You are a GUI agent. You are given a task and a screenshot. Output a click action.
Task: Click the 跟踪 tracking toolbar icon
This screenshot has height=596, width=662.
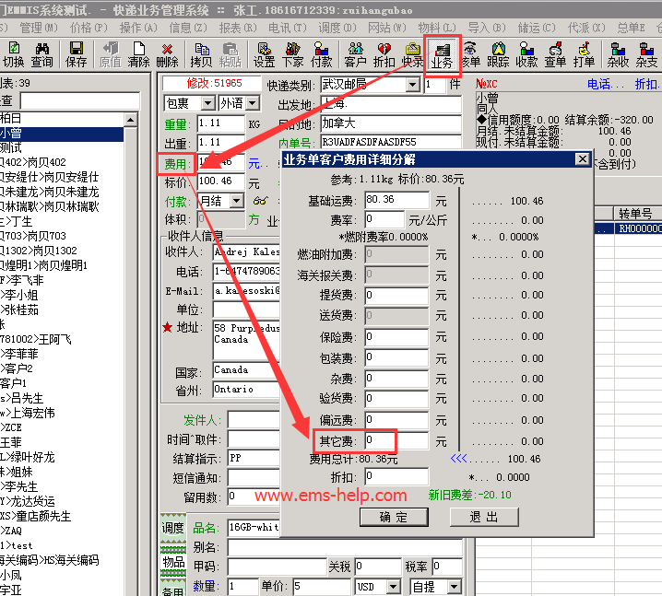click(498, 55)
